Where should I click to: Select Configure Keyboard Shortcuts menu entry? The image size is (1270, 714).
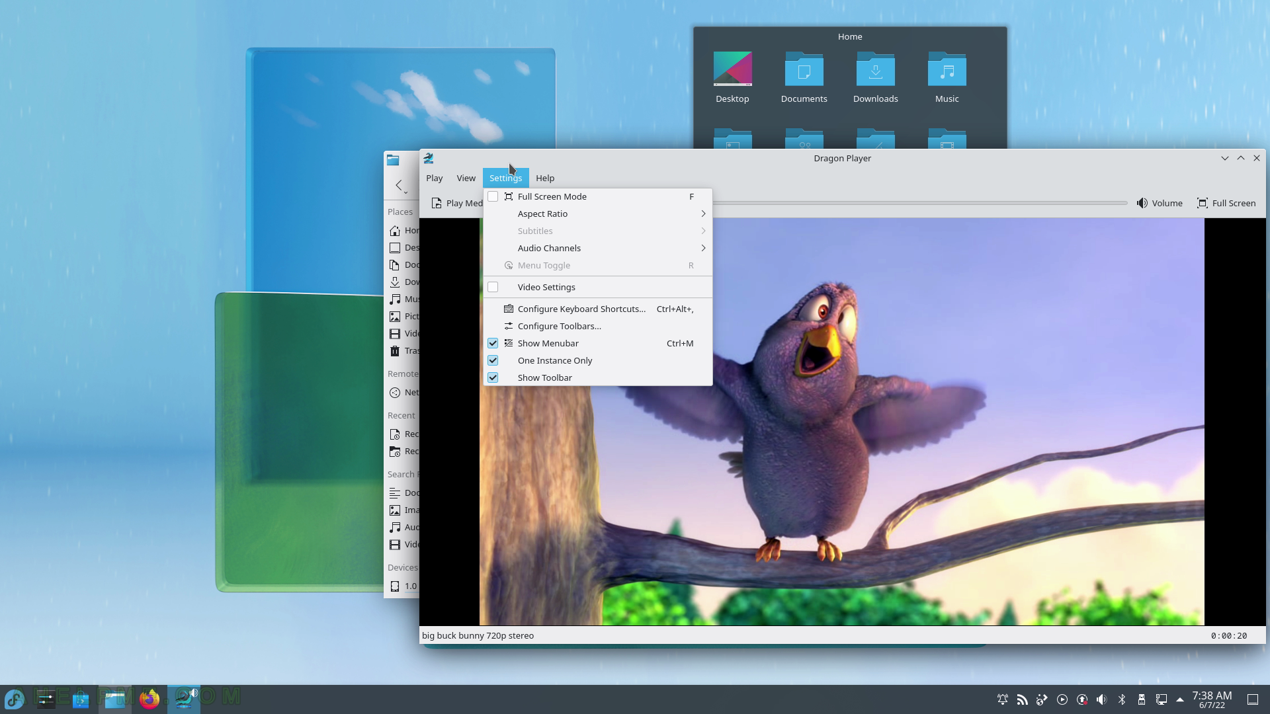[598, 309]
